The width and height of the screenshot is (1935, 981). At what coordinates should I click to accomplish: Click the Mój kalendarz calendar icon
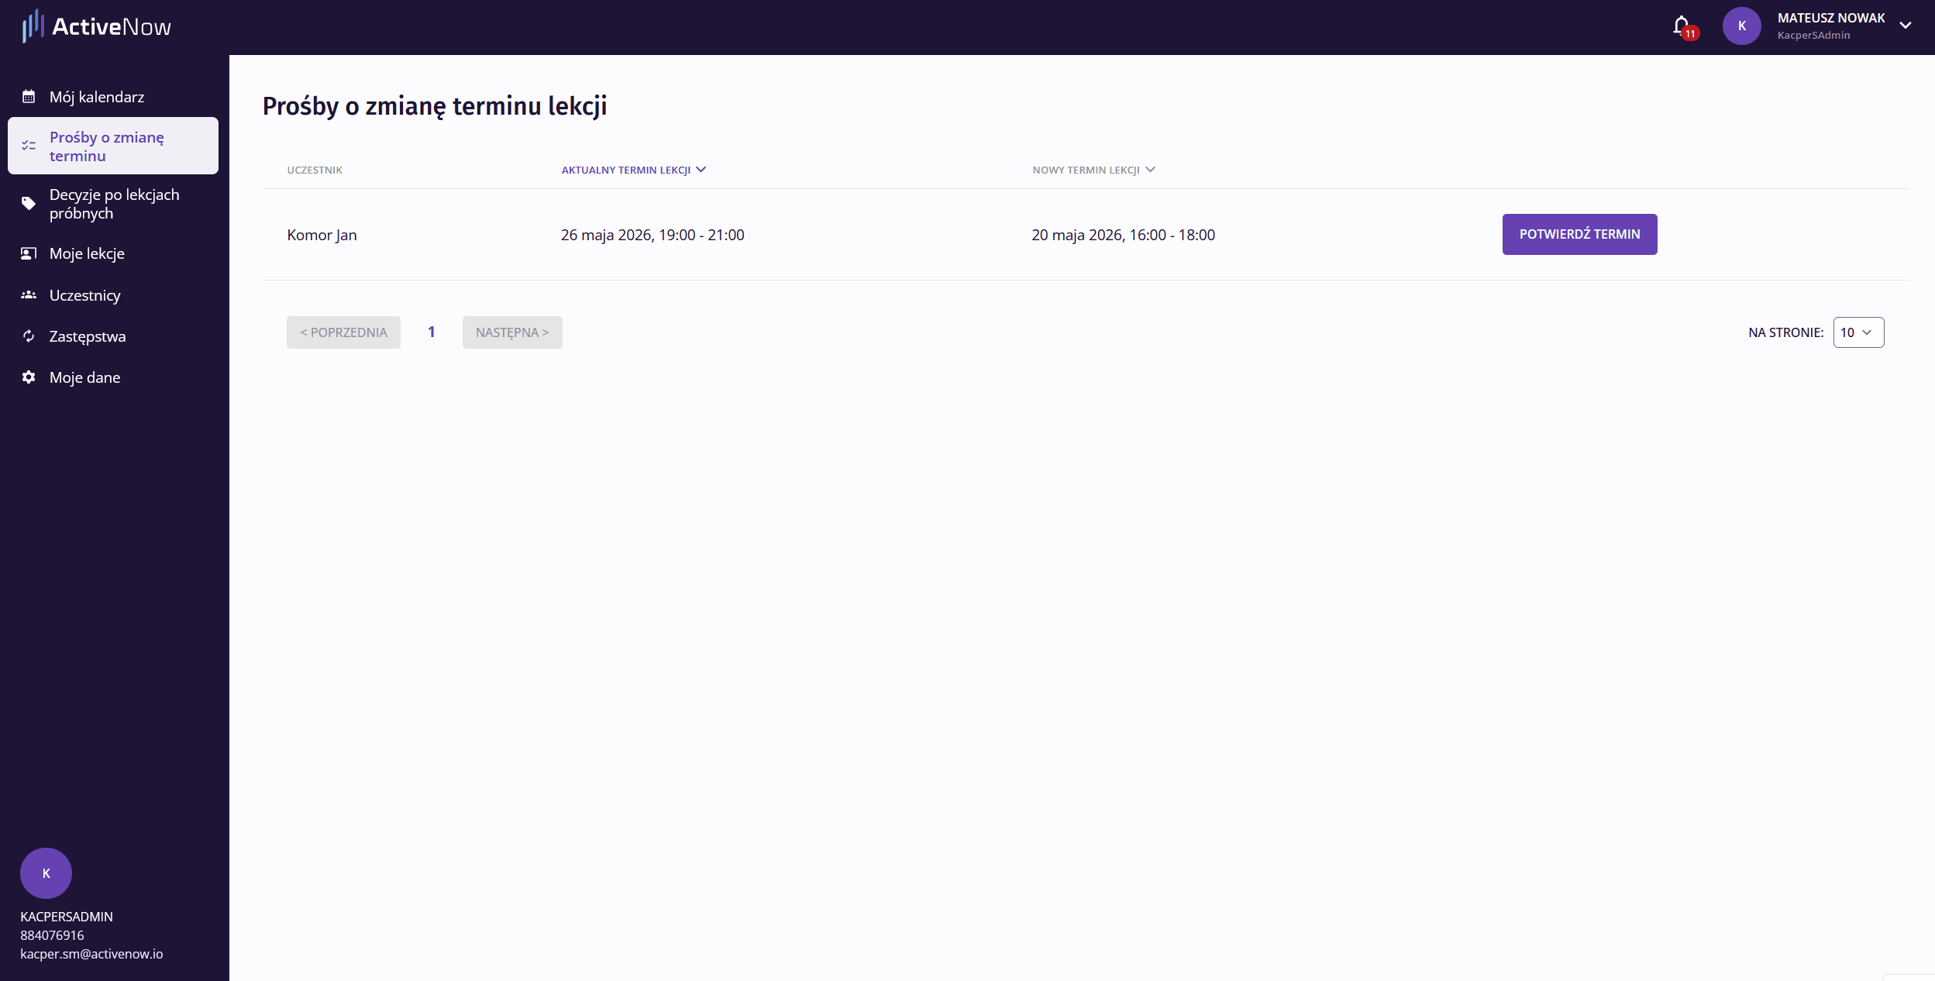(29, 97)
